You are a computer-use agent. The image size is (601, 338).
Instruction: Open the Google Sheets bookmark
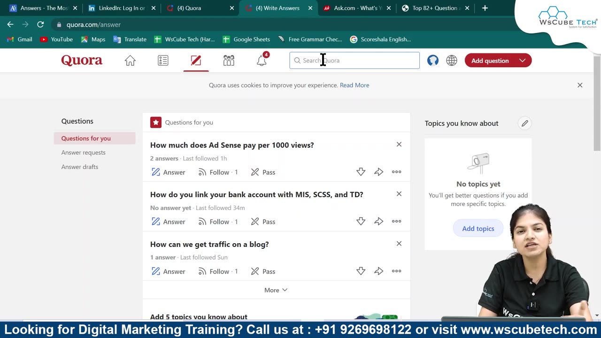point(246,39)
